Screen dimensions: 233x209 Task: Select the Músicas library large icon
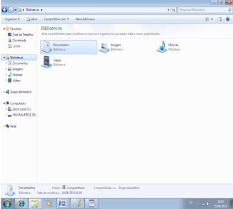pyautogui.click(x=162, y=47)
